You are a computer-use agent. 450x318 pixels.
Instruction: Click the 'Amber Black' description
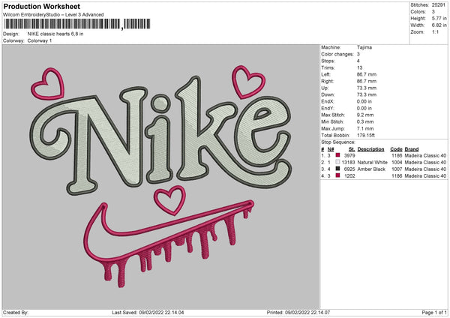(x=371, y=169)
